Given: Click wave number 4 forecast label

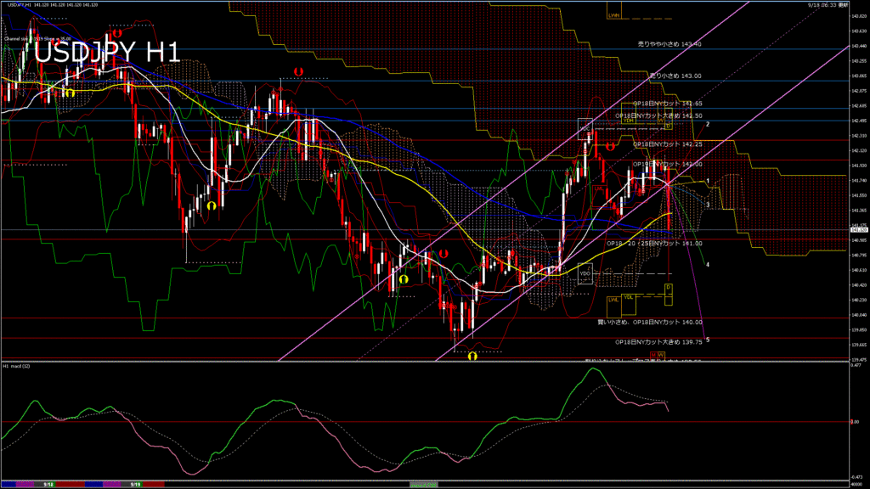Looking at the screenshot, I should point(708,265).
